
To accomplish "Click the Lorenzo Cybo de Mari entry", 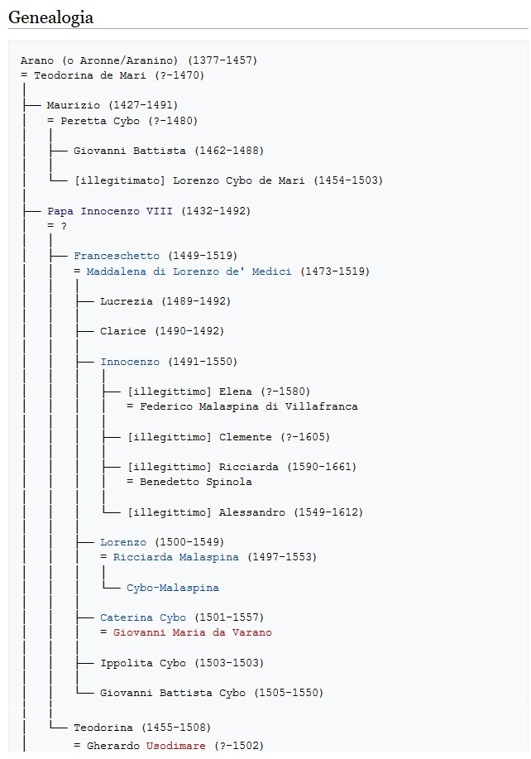I will pyautogui.click(x=238, y=180).
